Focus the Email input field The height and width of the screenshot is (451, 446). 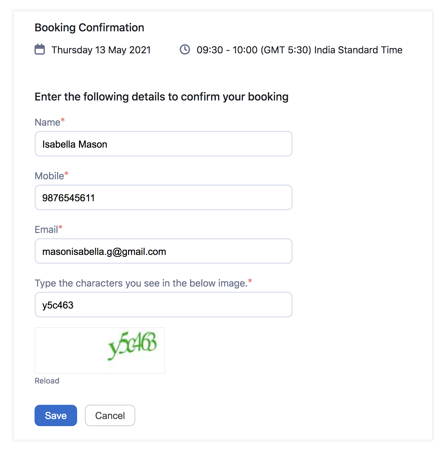click(164, 251)
